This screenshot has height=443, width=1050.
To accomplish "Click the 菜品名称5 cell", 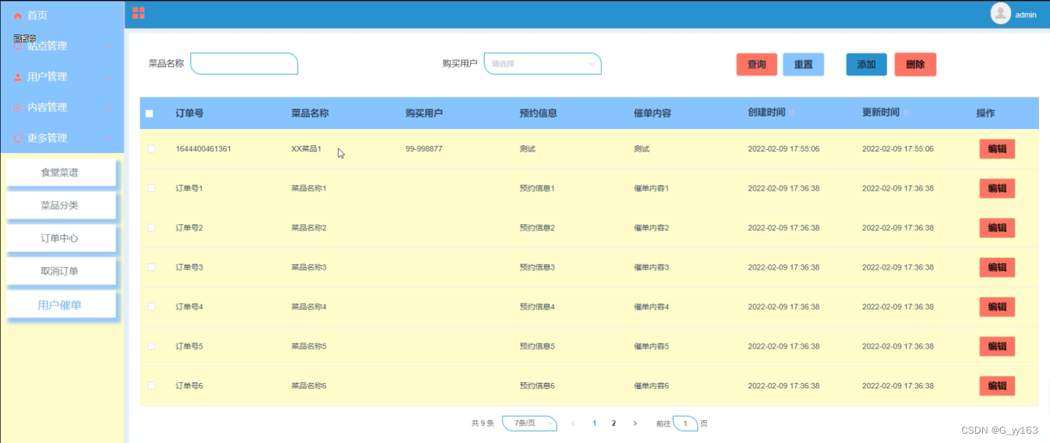I will point(309,346).
